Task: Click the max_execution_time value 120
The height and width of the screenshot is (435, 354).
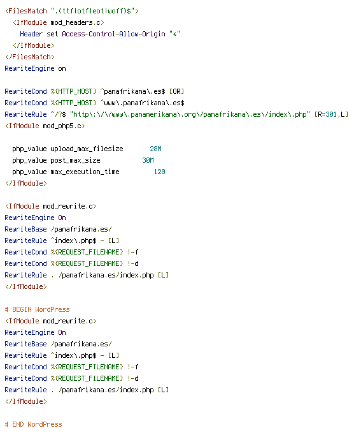Action: tap(160, 172)
